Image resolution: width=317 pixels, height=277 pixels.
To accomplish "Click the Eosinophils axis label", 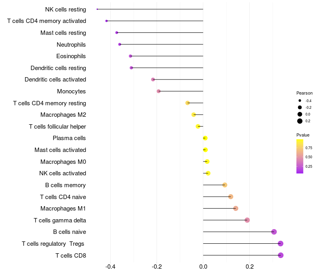I will point(71,56).
